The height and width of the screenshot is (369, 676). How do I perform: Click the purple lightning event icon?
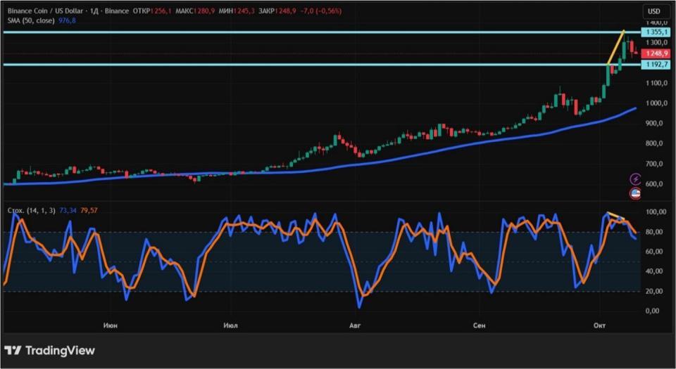click(x=635, y=179)
